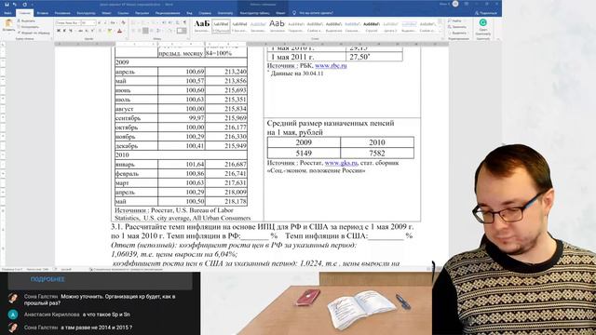
Task: Open the font name combo box
Action: click(x=68, y=22)
